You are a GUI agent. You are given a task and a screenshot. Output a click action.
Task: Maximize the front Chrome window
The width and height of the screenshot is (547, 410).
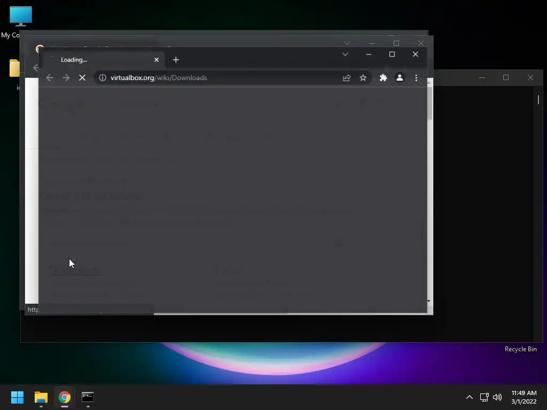(x=392, y=54)
